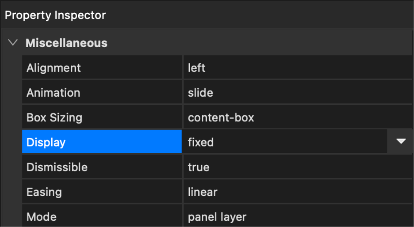Image resolution: width=414 pixels, height=227 pixels.
Task: Edit the Animation value 'slide'
Action: coord(201,93)
